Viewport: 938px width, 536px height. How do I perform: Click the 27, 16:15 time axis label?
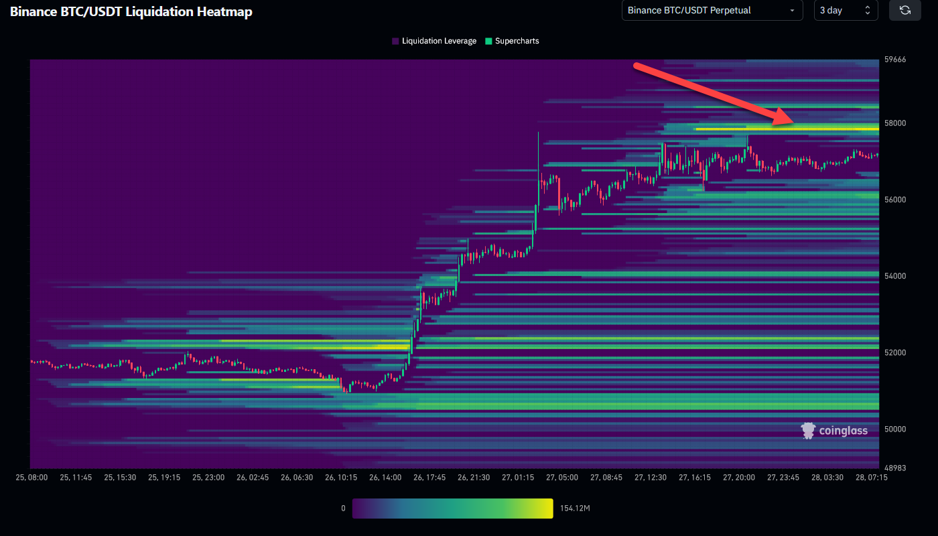(694, 478)
